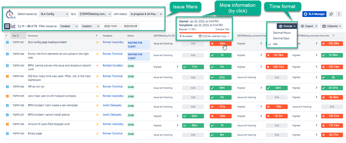Click the filter icon in the Waiting comment from Dev header

click(334, 36)
